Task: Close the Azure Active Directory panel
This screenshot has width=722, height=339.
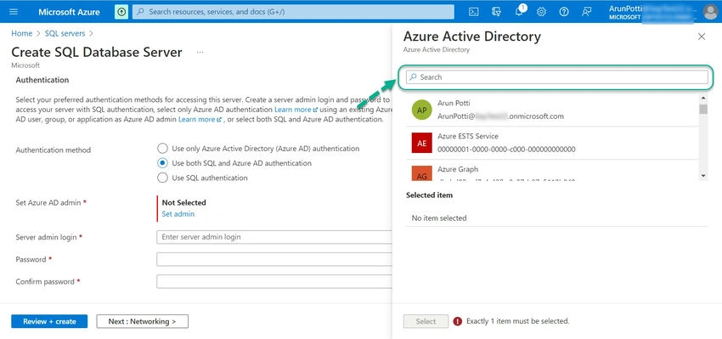Action: [702, 37]
